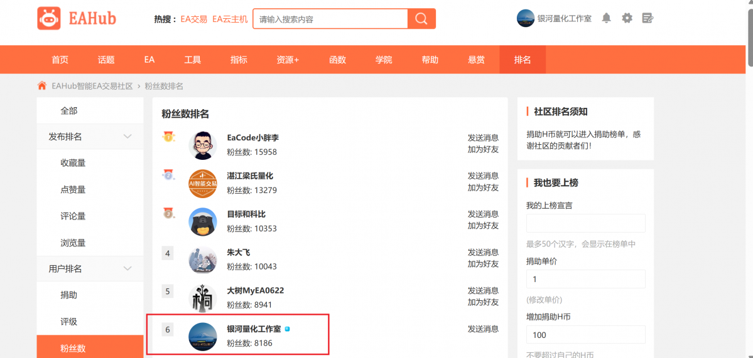Click the 增加捐助H币 input field

586,335
